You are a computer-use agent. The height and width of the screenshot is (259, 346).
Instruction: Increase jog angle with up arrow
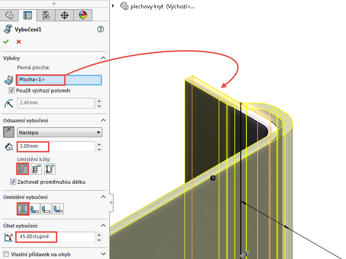tap(100, 235)
